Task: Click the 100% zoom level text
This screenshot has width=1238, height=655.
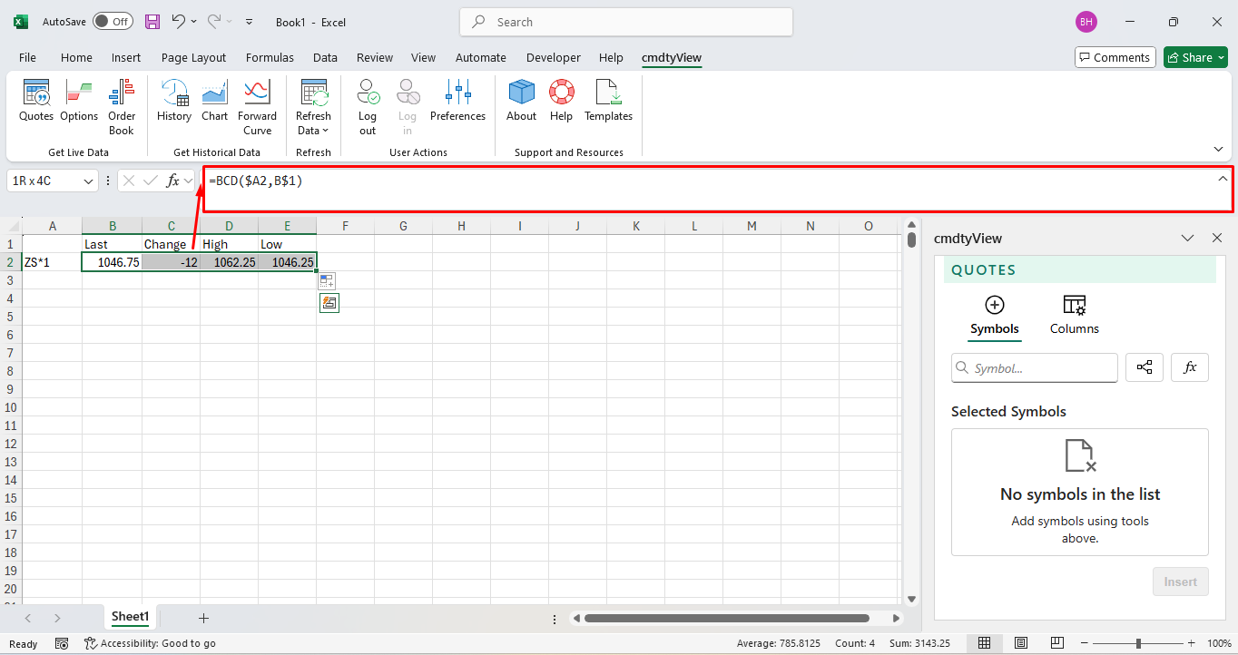Action: pyautogui.click(x=1219, y=643)
